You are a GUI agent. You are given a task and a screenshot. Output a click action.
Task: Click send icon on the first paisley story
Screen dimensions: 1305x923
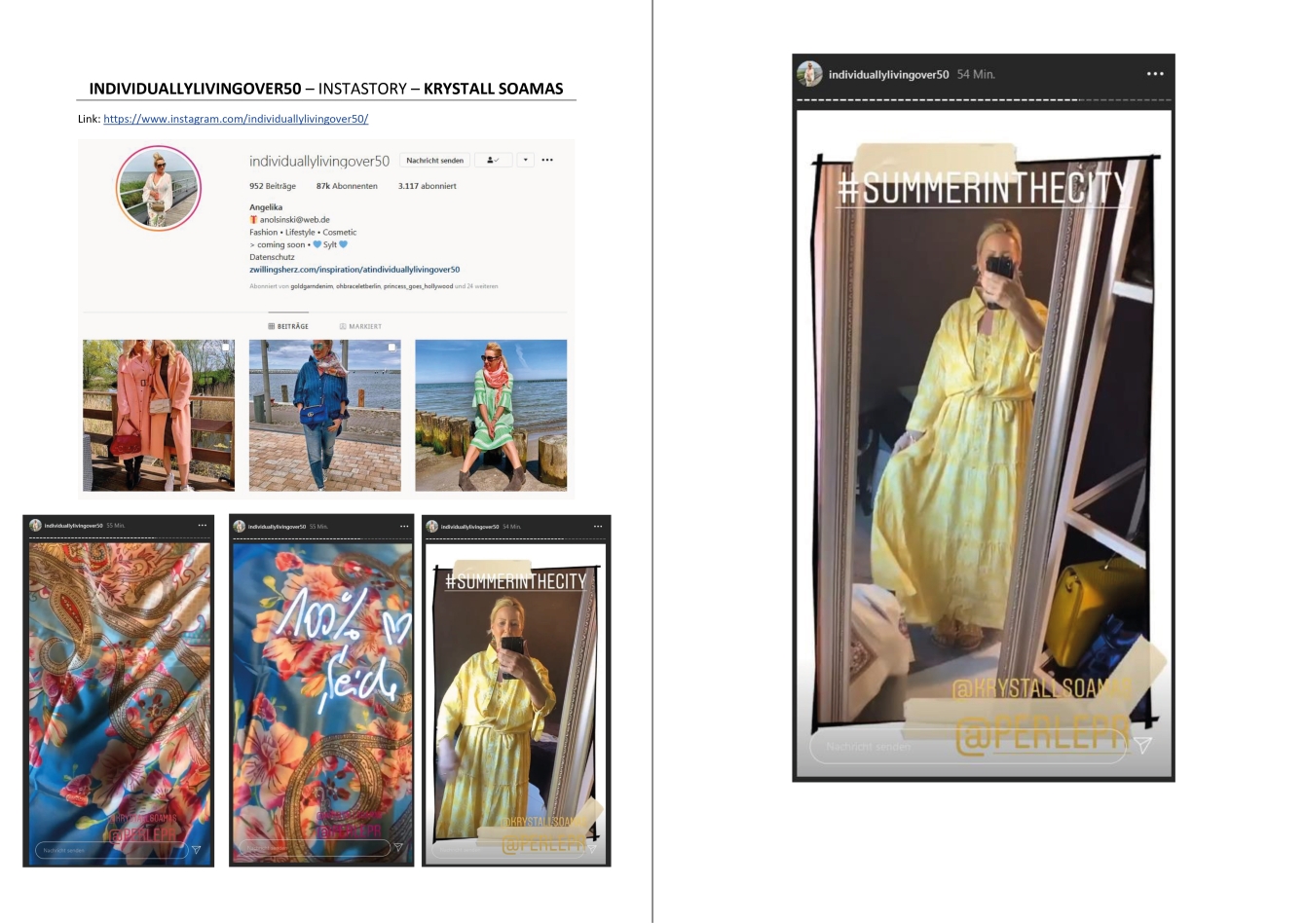pos(196,850)
